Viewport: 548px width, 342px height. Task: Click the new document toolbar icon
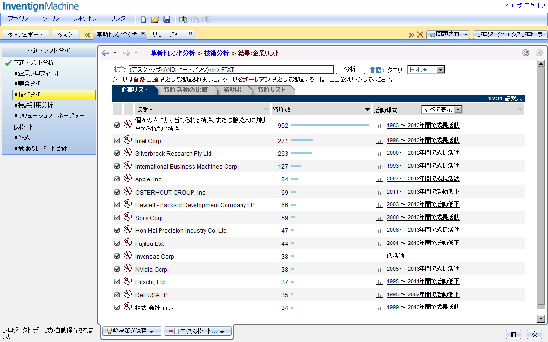[143, 19]
